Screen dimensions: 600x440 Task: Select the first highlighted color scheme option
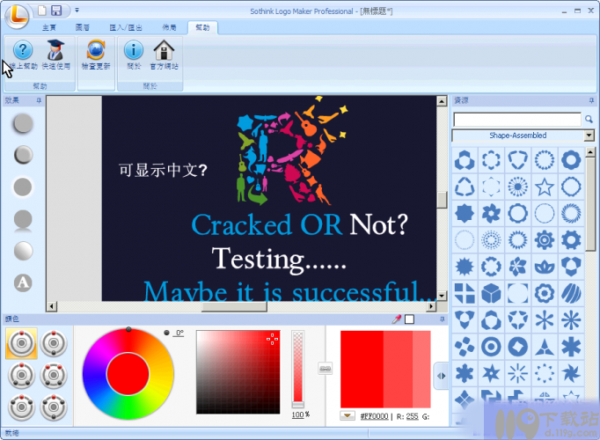coord(21,343)
